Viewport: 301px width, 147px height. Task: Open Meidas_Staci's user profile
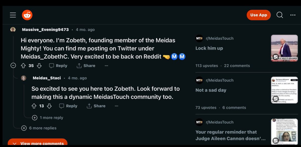[x=47, y=78]
